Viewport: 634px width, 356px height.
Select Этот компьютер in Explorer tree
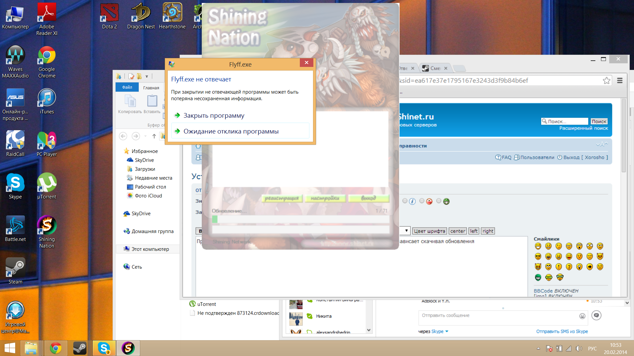point(148,249)
